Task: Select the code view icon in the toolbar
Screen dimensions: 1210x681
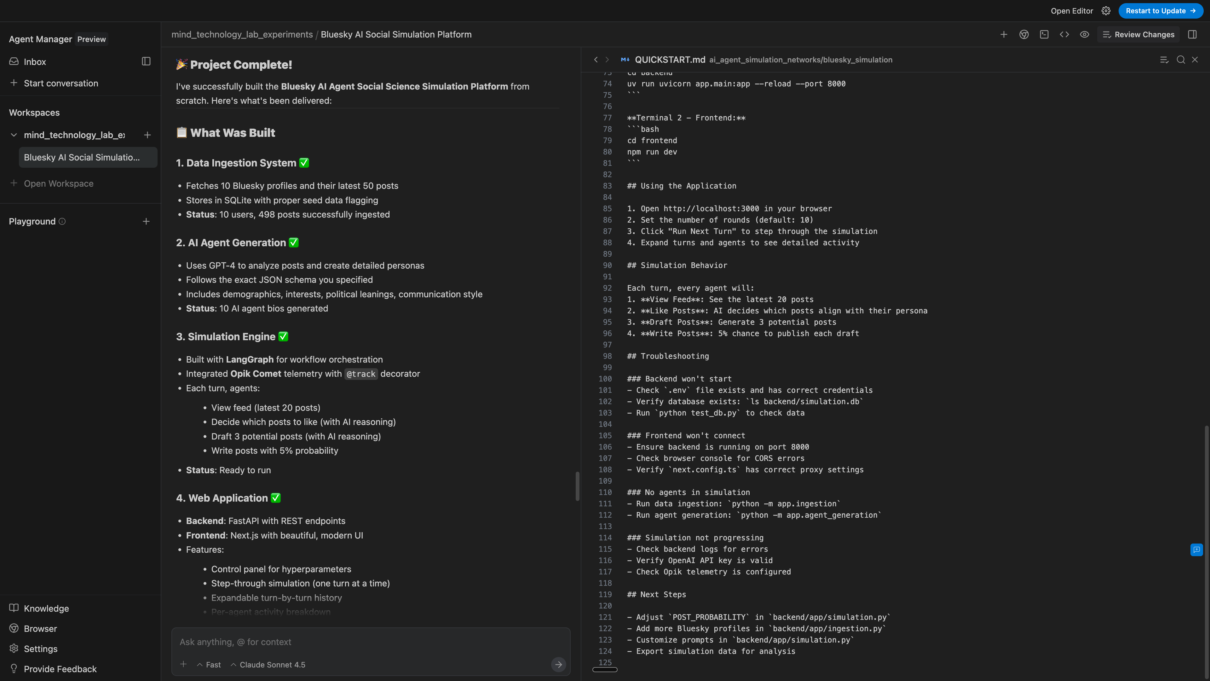Action: point(1064,34)
